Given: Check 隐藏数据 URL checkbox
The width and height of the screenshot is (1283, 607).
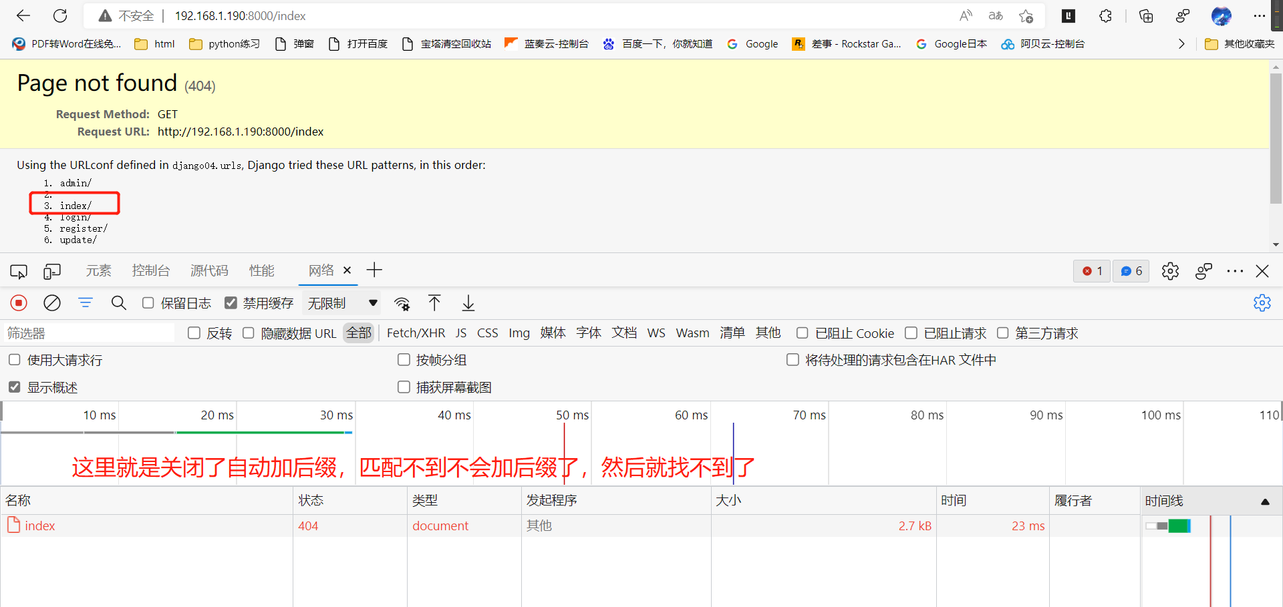Looking at the screenshot, I should pyautogui.click(x=249, y=333).
